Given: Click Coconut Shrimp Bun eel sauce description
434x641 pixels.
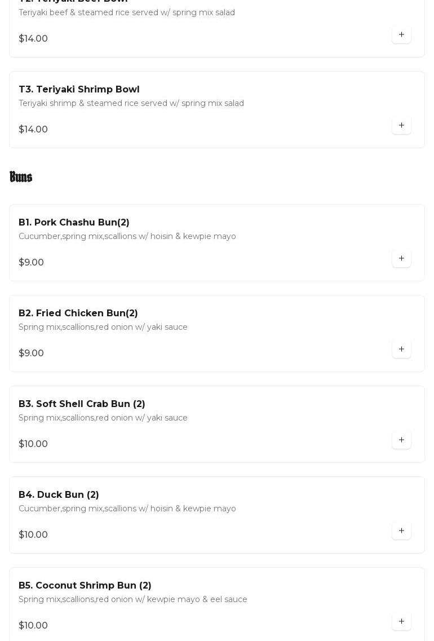Looking at the screenshot, I should click(x=133, y=599).
